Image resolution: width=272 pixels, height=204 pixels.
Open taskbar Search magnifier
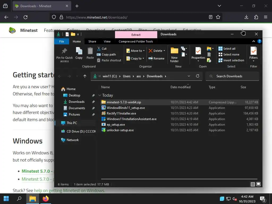pos(19,199)
